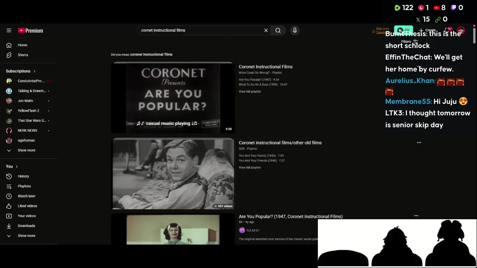The width and height of the screenshot is (477, 268).
Task: Start voice search with microphone
Action: click(295, 31)
